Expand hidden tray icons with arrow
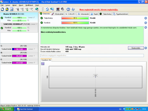148x111 pixels. (x=124, y=109)
